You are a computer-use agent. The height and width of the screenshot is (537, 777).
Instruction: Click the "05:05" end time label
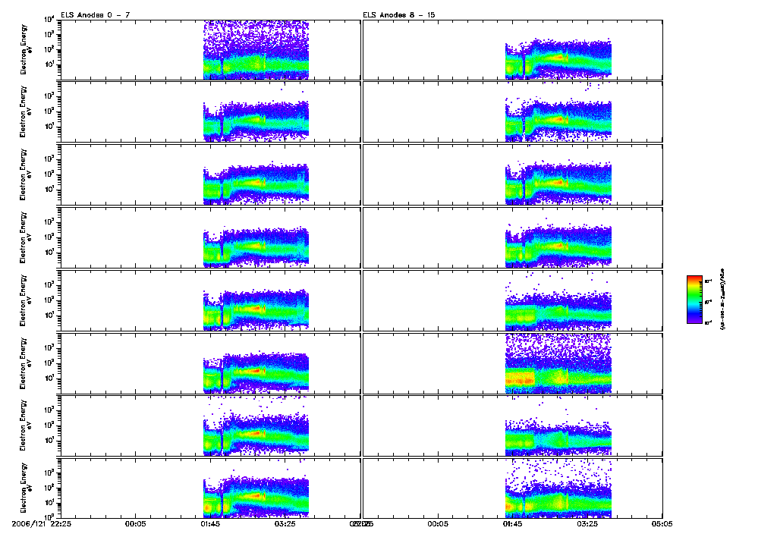pyautogui.click(x=662, y=523)
